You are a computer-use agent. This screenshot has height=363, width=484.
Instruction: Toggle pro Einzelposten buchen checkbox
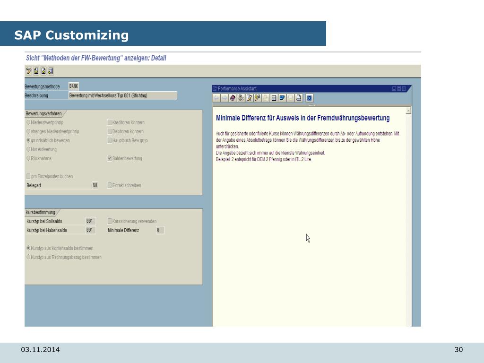[28, 176]
